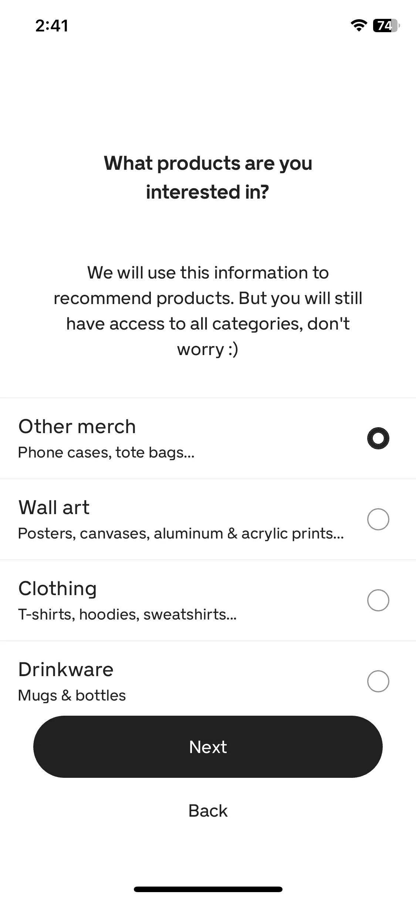The width and height of the screenshot is (416, 901).
Task: Tap the 'Mugs & bottles' subtitle
Action: (x=72, y=695)
